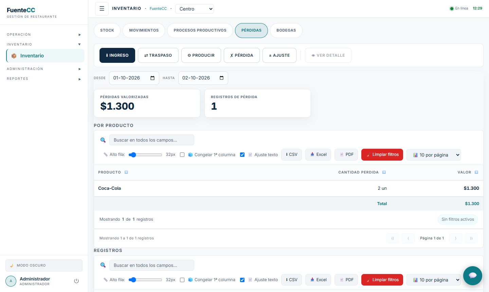This screenshot has width=489, height=292.
Task: Click search magnifier in Por Producto table
Action: click(103, 140)
